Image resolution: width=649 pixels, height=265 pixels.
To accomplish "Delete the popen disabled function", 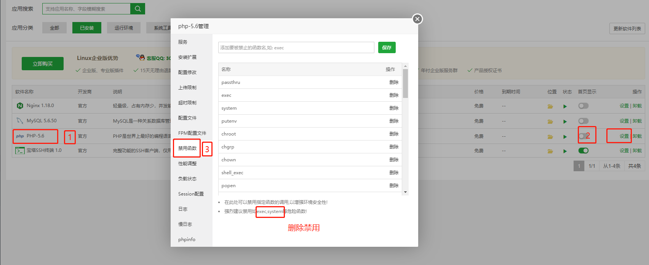I will pos(394,186).
